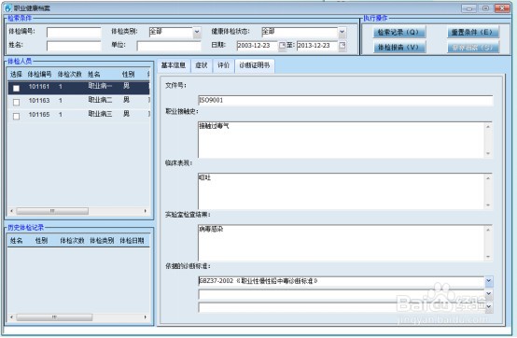Click the 临床表现 scrollbar down arrow
This screenshot has width=517, height=338.
[x=488, y=204]
